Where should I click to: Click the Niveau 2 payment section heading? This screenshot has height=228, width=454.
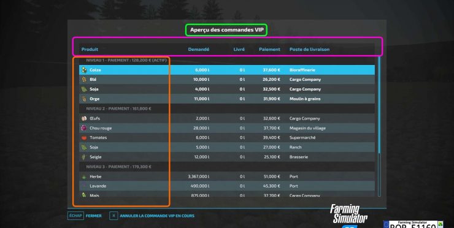(118, 108)
